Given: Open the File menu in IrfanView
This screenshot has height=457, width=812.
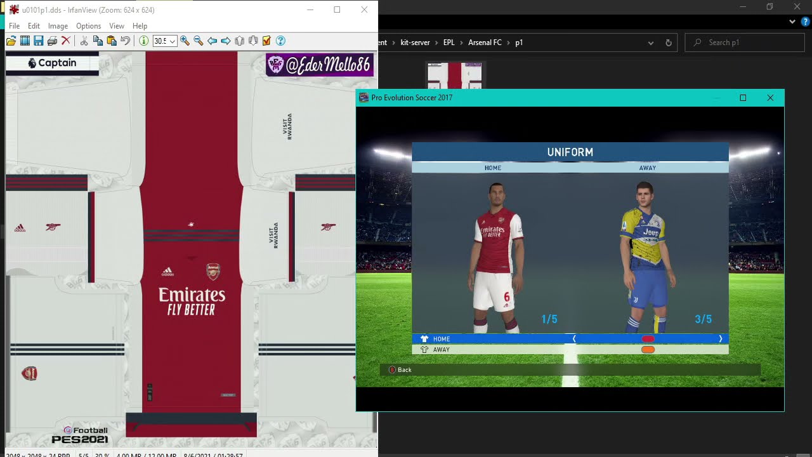Looking at the screenshot, I should click(14, 26).
